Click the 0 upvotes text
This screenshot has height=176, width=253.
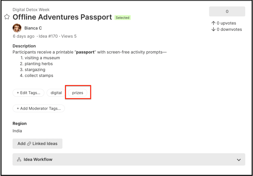coord(227,23)
